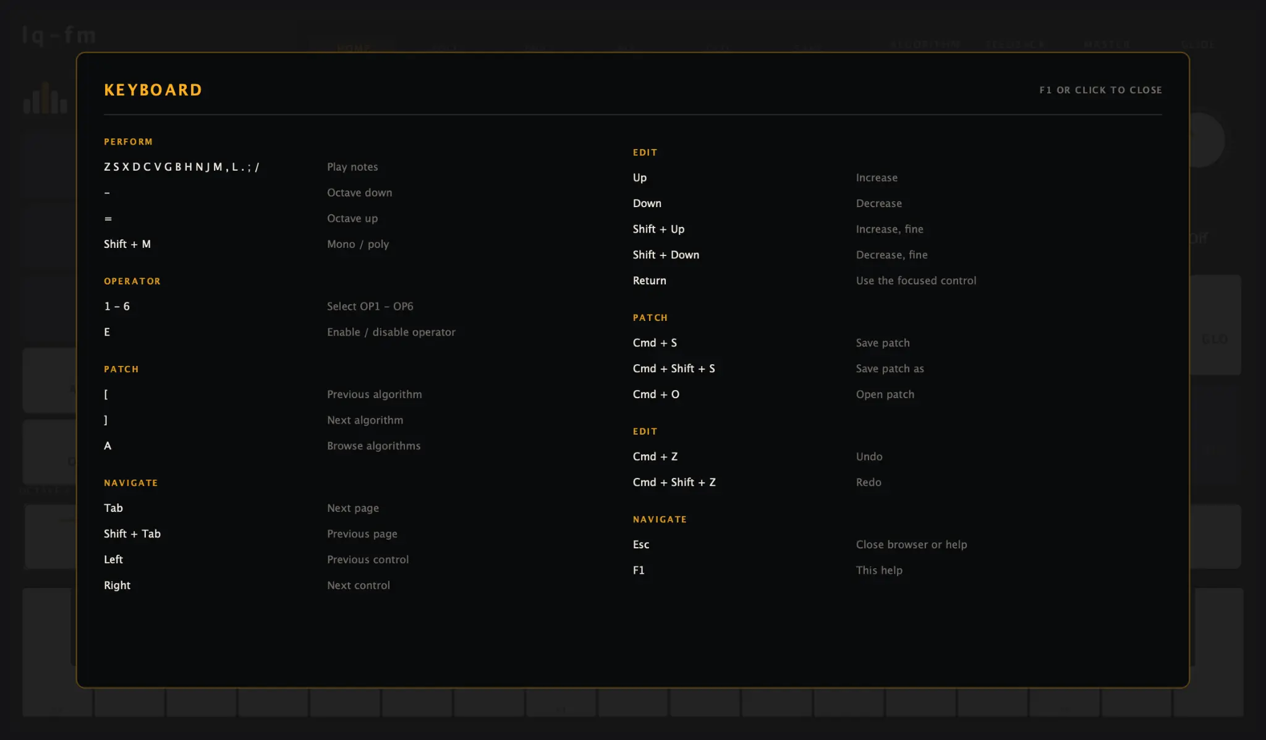Click the 'Decrease' description beside Down

pyautogui.click(x=878, y=203)
